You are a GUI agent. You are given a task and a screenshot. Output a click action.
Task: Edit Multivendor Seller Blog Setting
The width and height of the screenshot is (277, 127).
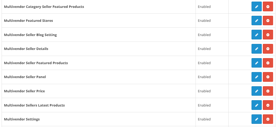pyautogui.click(x=257, y=35)
